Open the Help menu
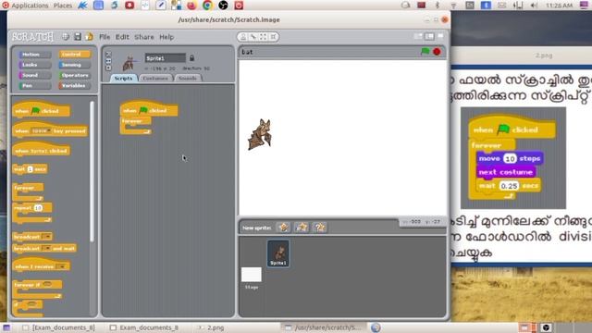The width and height of the screenshot is (592, 333). (166, 37)
